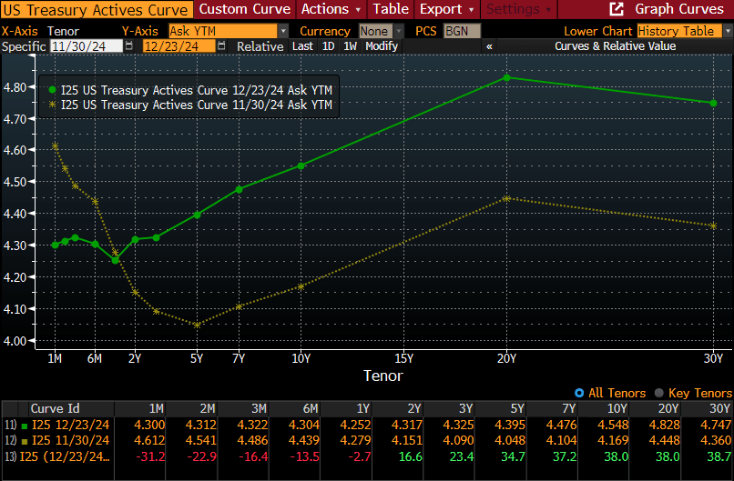Switch date mode to Relative
The image size is (734, 481).
point(260,45)
